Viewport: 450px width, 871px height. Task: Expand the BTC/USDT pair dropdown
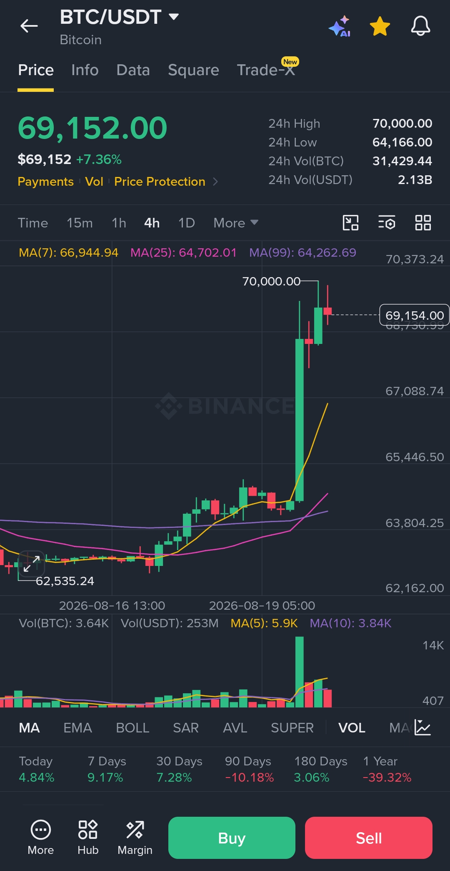(x=174, y=17)
